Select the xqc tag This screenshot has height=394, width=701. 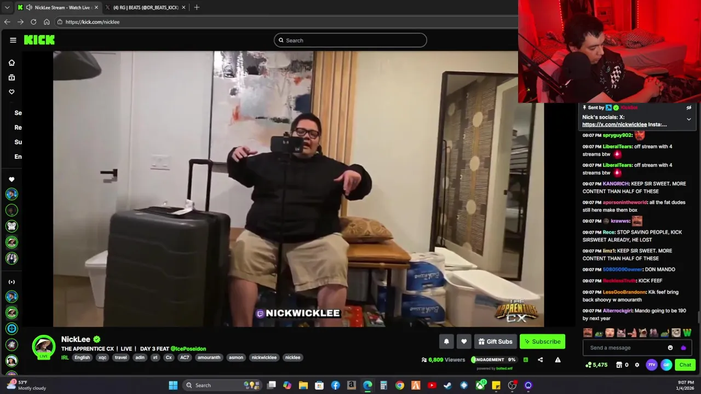click(x=102, y=357)
